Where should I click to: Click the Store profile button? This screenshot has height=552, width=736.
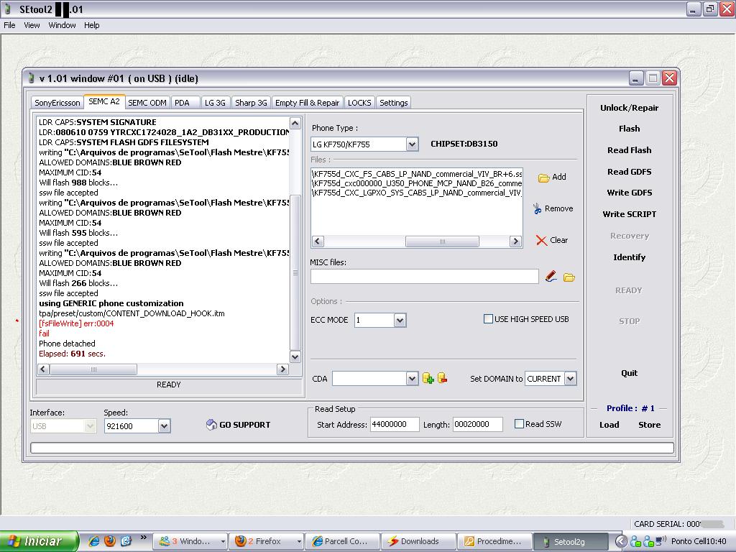click(x=649, y=425)
